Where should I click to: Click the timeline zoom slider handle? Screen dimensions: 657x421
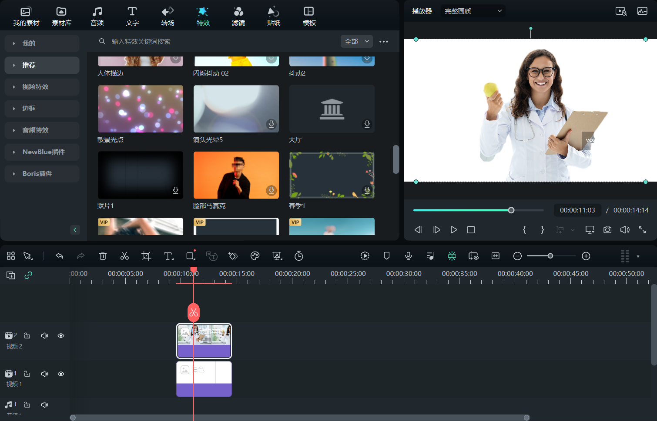(550, 256)
